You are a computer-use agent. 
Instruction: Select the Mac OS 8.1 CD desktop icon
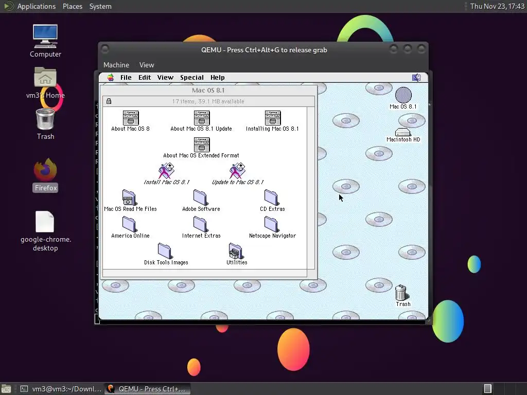tap(403, 95)
